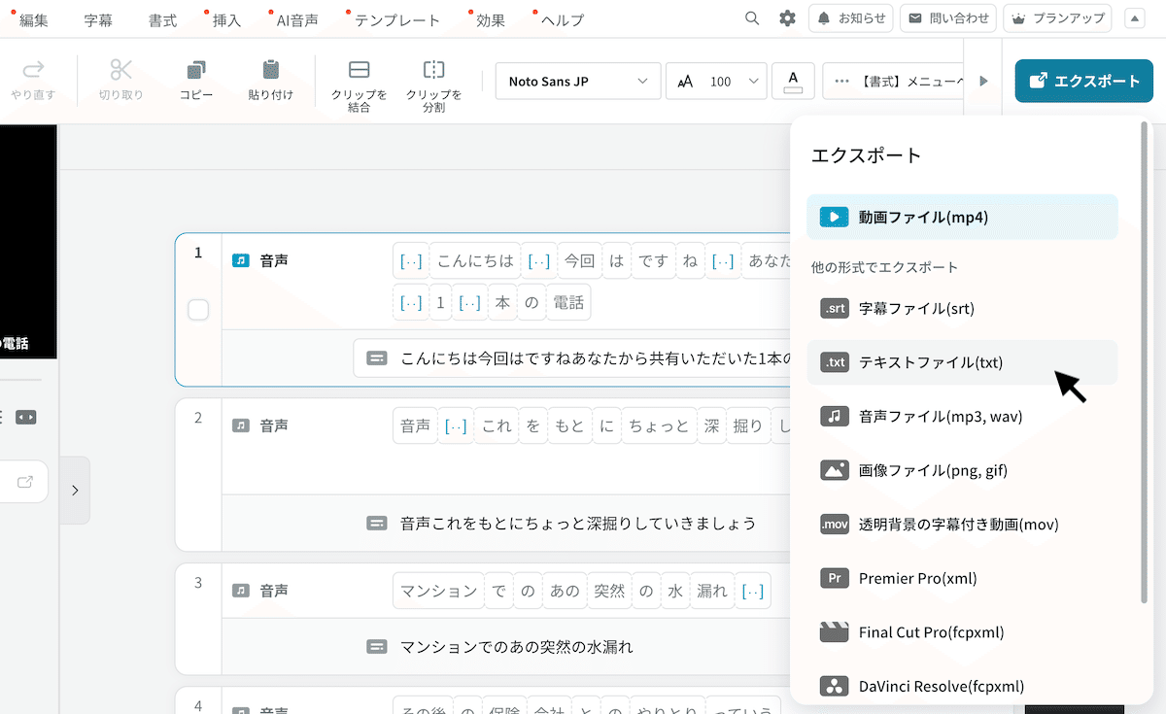Click the 音声 audio note icon on clip 2
Viewport: 1166px width, 714px height.
[x=240, y=425]
